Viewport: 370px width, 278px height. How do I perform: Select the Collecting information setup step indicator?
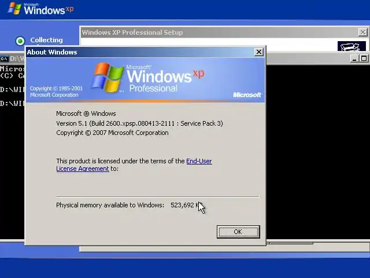tap(20, 41)
